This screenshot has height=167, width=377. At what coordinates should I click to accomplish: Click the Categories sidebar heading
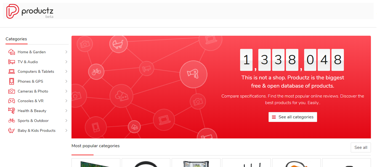(16, 39)
